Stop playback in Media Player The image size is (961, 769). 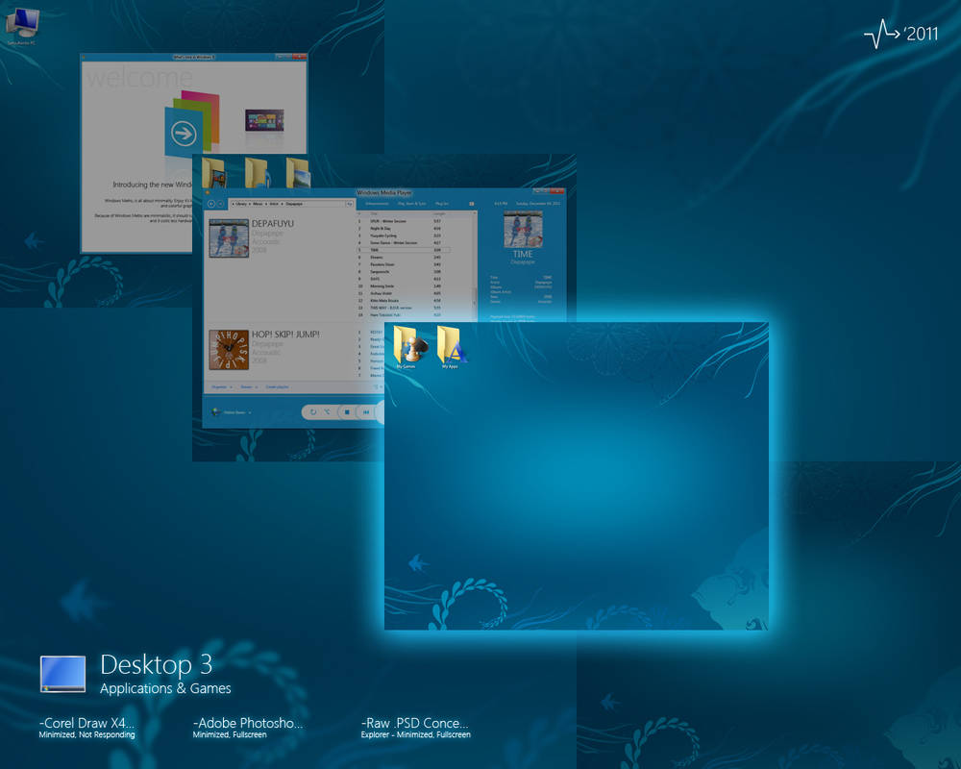pyautogui.click(x=347, y=412)
